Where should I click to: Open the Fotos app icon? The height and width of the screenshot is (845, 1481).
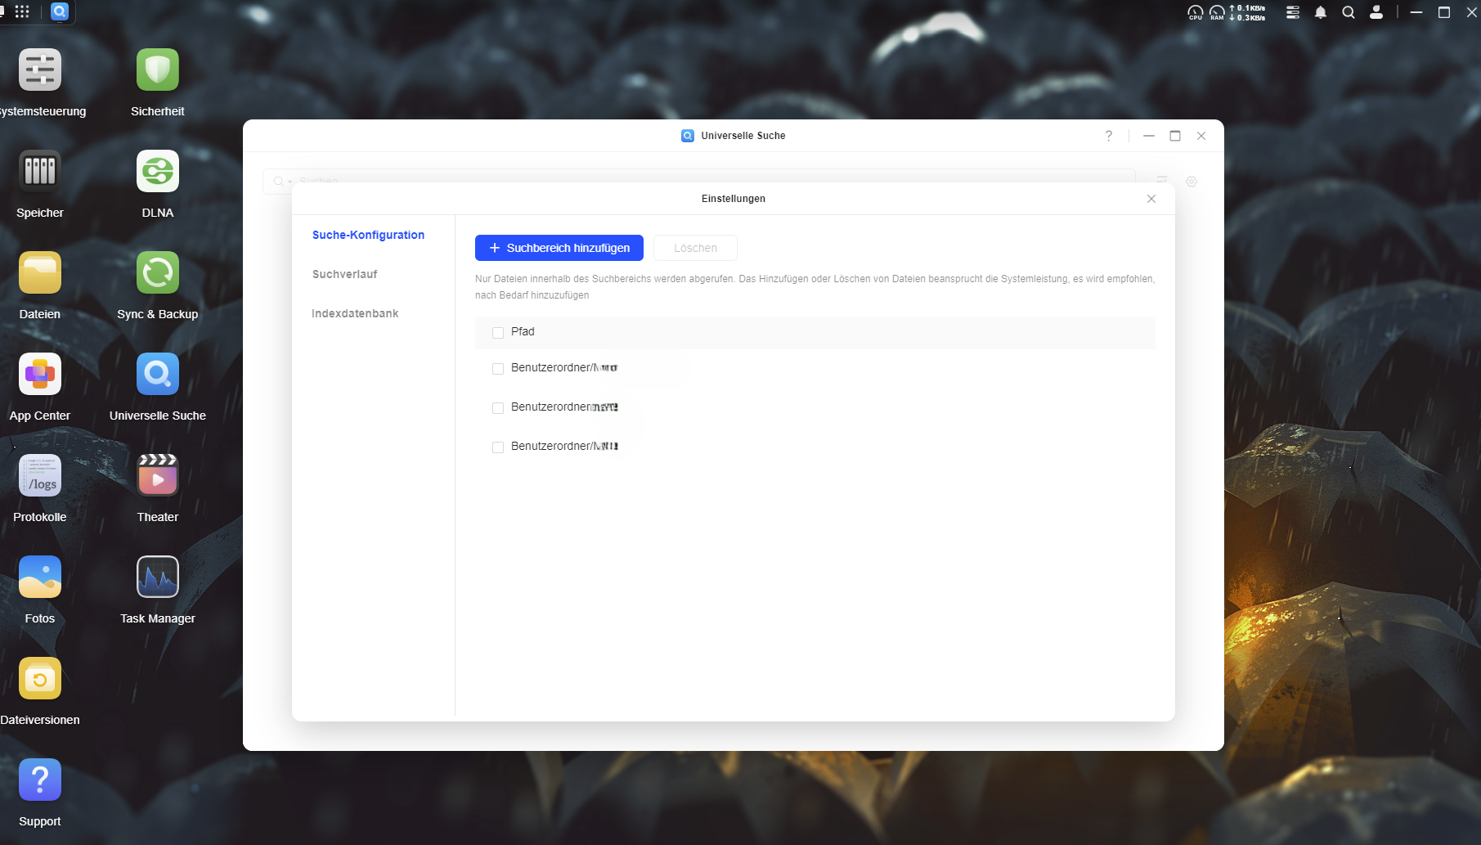39,577
